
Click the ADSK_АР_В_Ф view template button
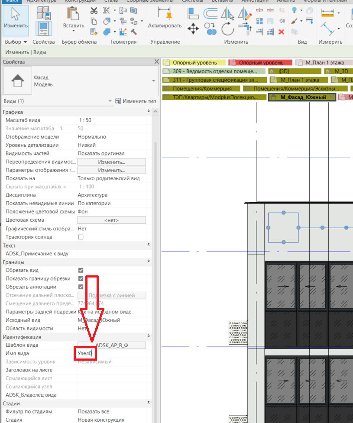[x=111, y=346]
